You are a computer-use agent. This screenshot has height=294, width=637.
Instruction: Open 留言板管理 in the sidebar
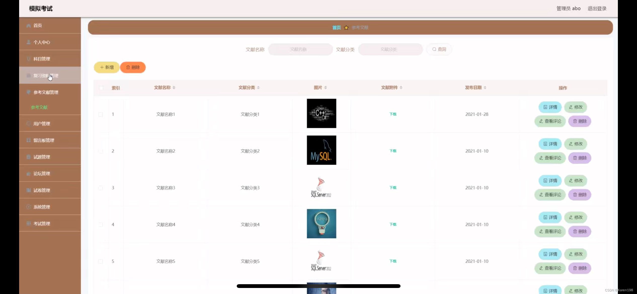click(x=50, y=140)
